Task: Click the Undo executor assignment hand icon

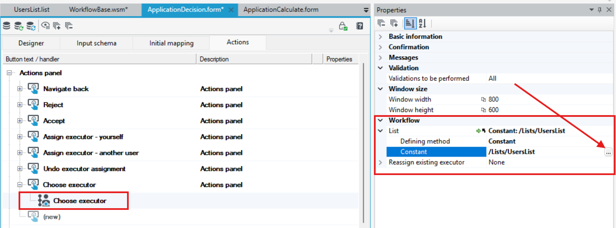Action: coord(34,168)
